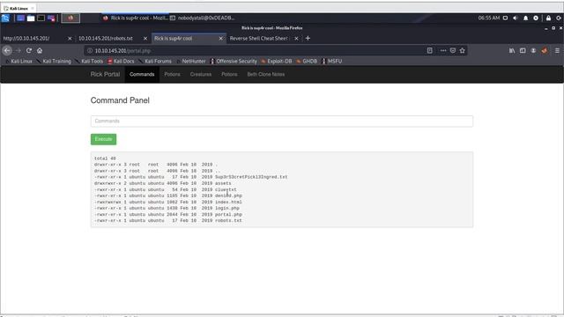The width and height of the screenshot is (564, 317).
Task: Click the Firefox back arrow
Action: pyautogui.click(x=7, y=51)
